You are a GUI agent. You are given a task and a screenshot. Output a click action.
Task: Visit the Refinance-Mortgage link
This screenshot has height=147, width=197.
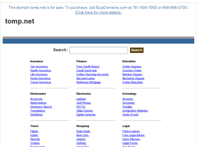[89, 82]
